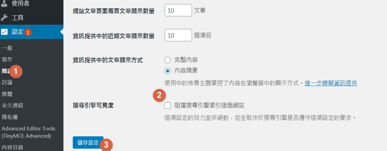Image resolution: width=387 pixels, height=151 pixels.
Task: Open Advanced Editor Tools (TinyMCE Advanced) settings
Action: (x=29, y=132)
